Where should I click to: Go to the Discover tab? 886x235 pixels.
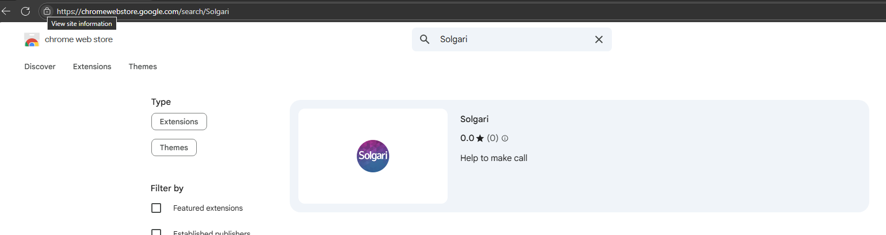pos(40,66)
